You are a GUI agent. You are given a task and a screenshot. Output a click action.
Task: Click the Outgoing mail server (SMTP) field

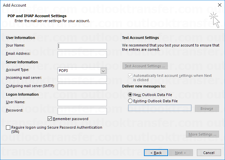pyautogui.click(x=82, y=86)
